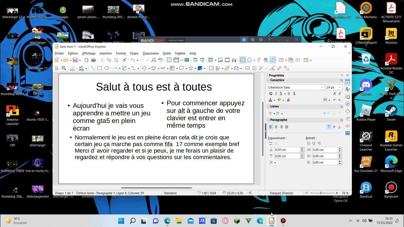The image size is (404, 227).
Task: Open the sidebar Animation star icon
Action: coord(348,126)
